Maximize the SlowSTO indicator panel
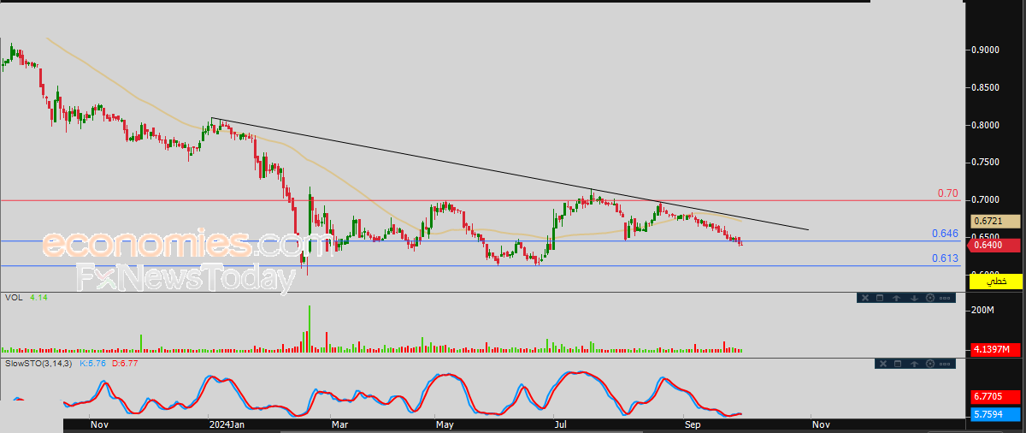Screen dimensions: 1026x433 [898, 364]
